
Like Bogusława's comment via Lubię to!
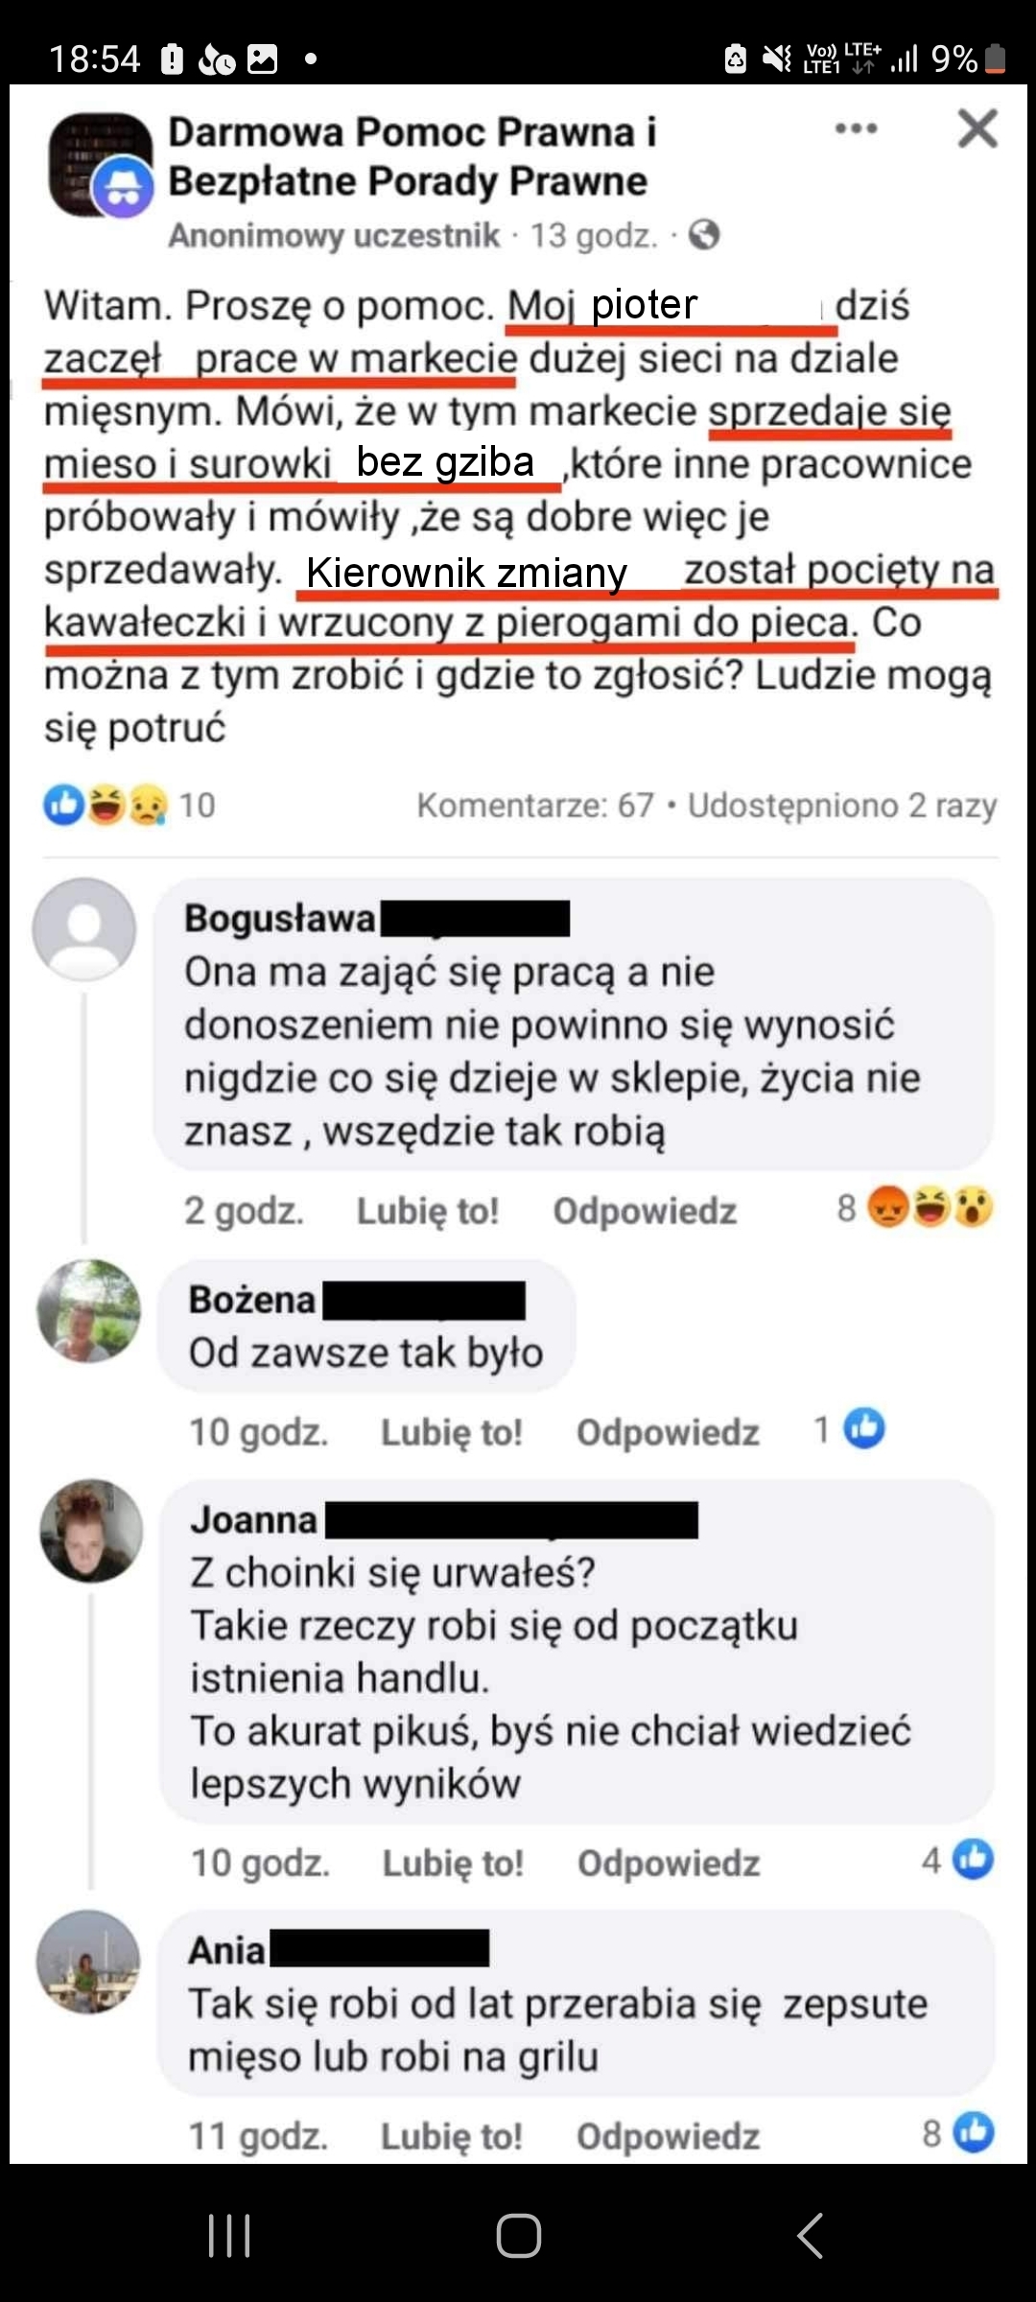(x=428, y=1210)
